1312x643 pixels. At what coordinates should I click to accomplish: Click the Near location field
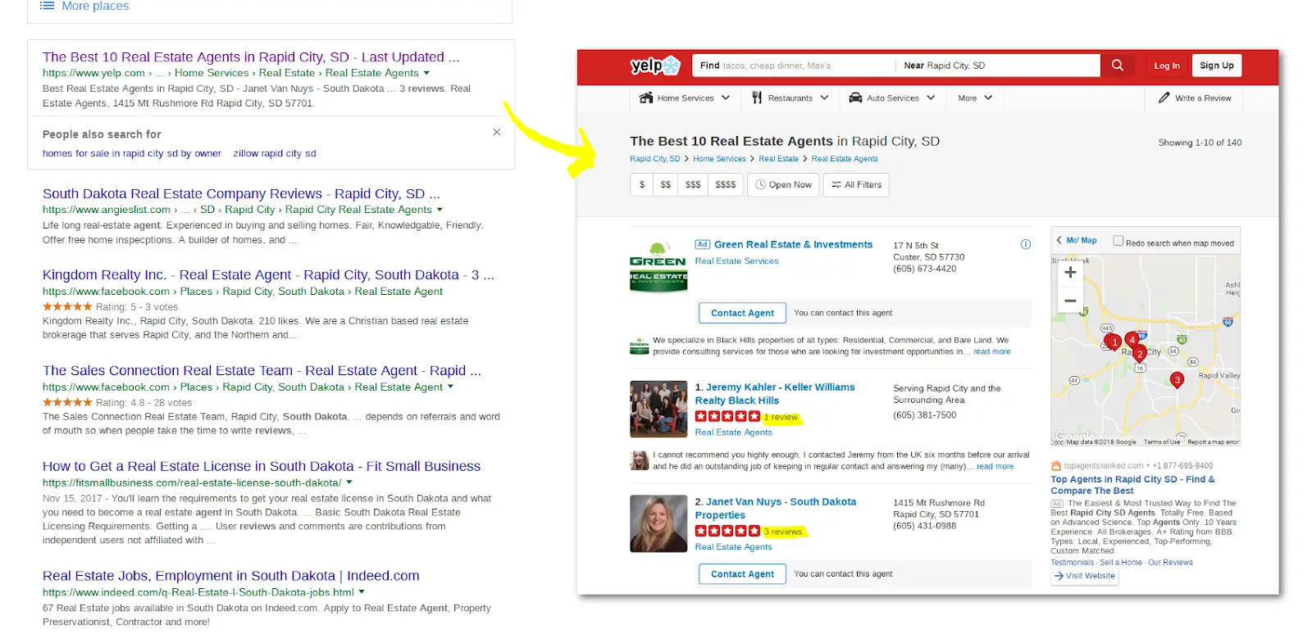998,66
